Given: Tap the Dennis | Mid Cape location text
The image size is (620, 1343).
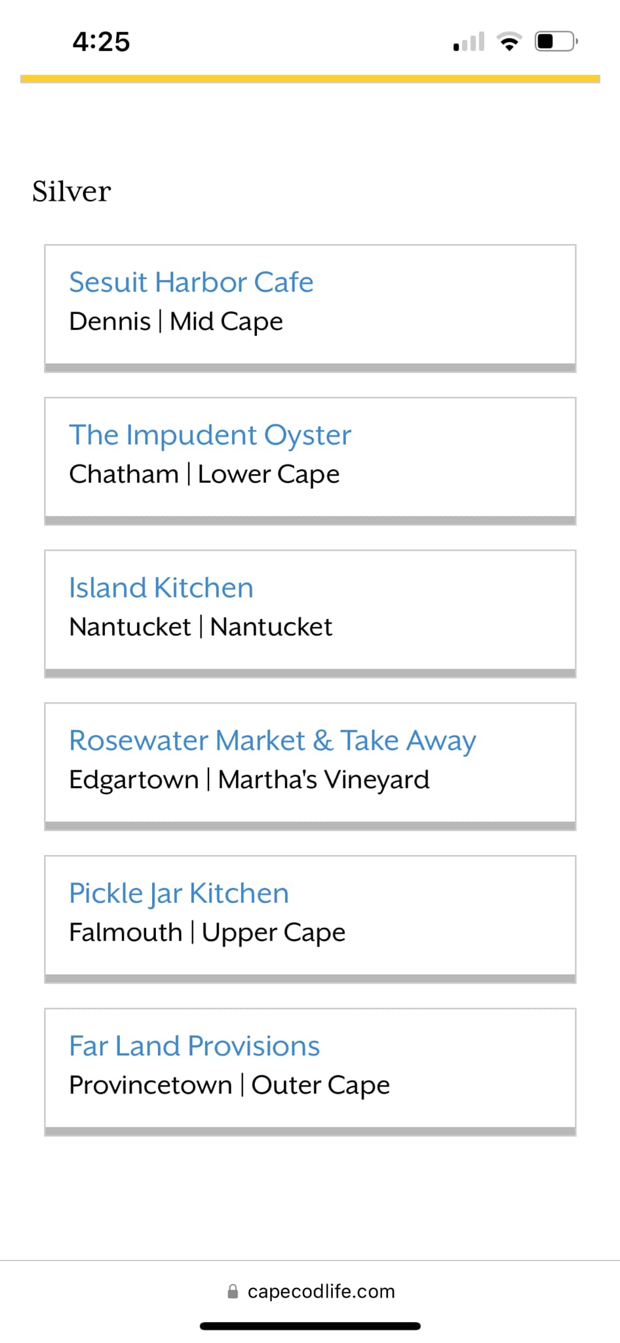Looking at the screenshot, I should tap(176, 321).
